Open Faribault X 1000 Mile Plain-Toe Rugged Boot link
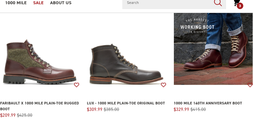This screenshot has height=119, width=253. [40, 106]
